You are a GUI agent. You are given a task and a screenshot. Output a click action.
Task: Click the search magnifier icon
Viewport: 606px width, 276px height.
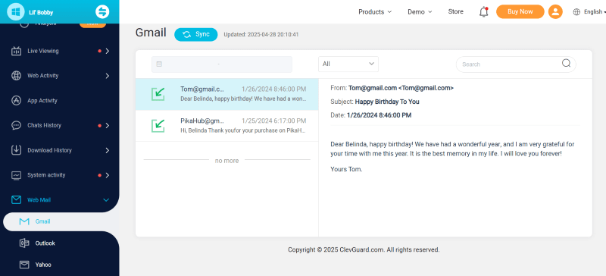click(566, 64)
